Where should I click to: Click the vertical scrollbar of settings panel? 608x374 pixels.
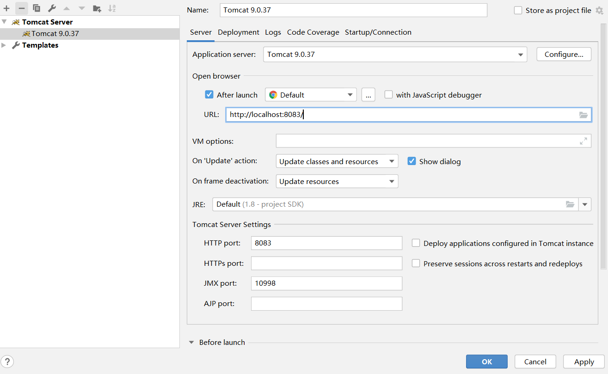click(603, 146)
